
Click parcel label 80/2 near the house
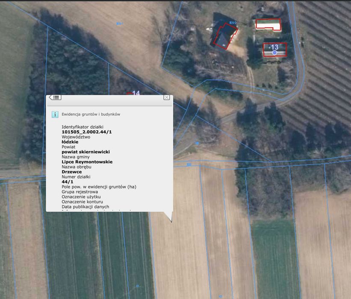[x=233, y=23]
